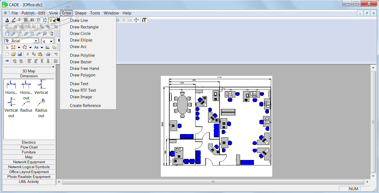The height and width of the screenshot is (193, 379).
Task: Click the Open folder icon
Action: (13, 54)
